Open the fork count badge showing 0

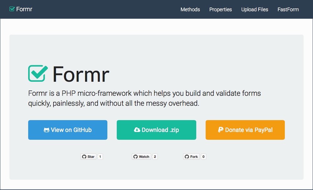pos(203,157)
